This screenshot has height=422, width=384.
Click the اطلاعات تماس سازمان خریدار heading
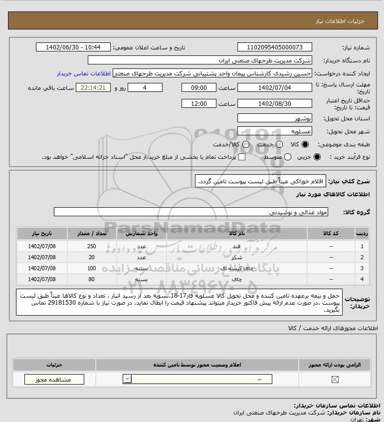click(337, 406)
